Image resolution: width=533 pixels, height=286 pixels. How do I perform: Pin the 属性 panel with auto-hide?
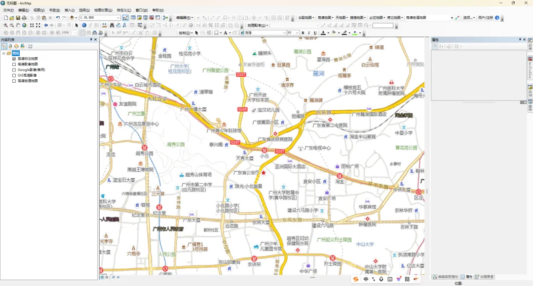(520, 40)
